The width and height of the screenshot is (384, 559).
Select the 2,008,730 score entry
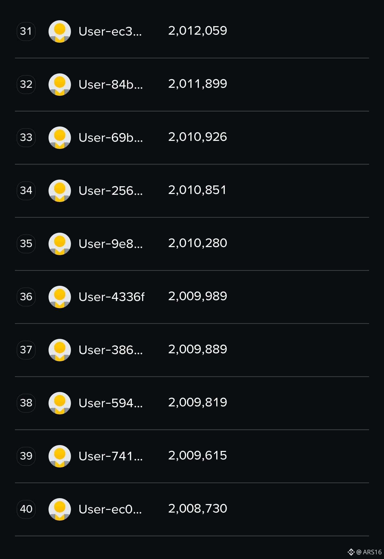(198, 509)
